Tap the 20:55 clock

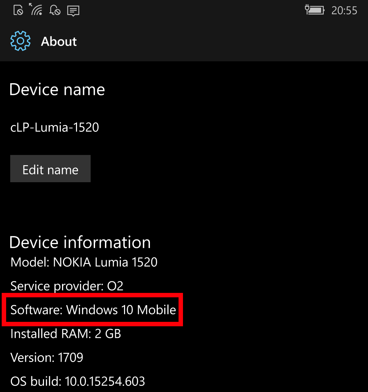pos(344,11)
